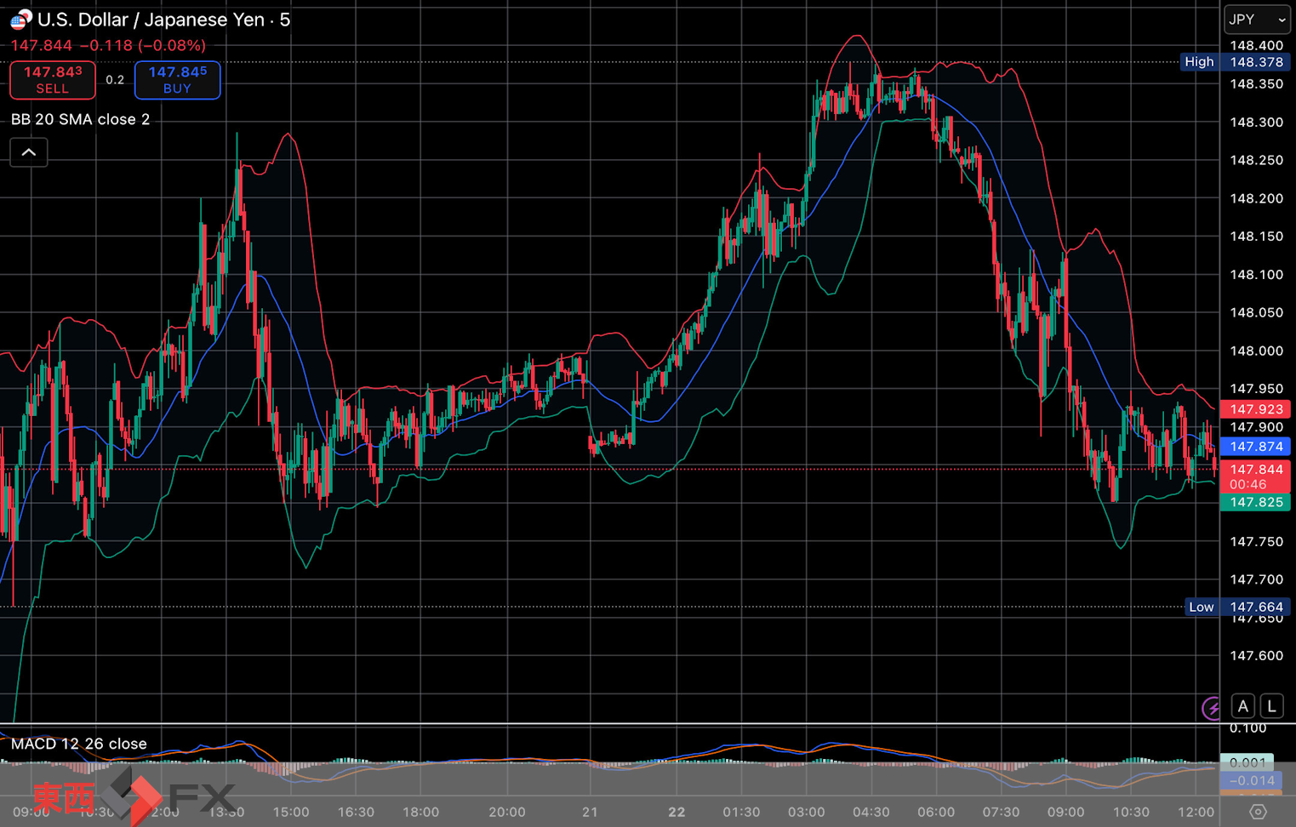Click the USD/JPY flag symbol icon
This screenshot has height=827, width=1296.
[20, 20]
